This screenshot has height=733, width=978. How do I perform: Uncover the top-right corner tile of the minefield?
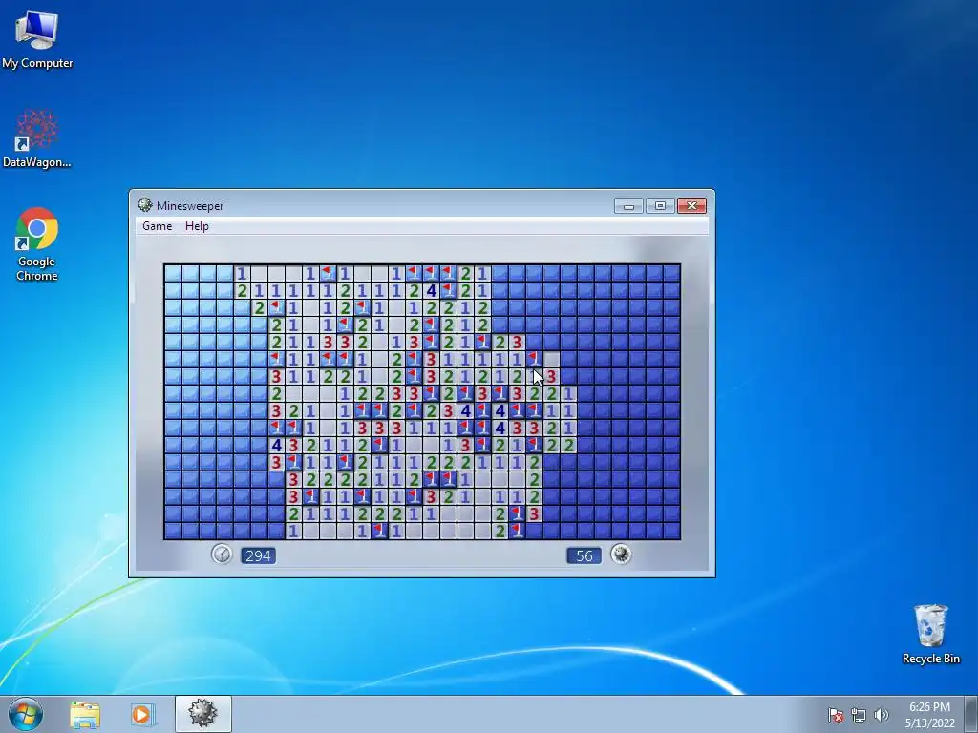(671, 273)
